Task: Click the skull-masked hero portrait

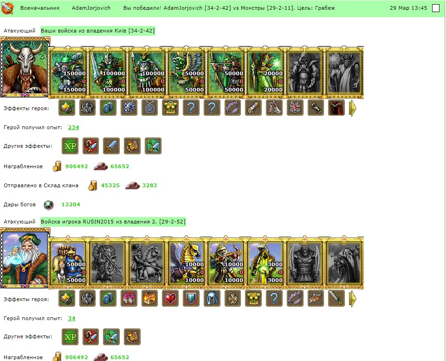Action: click(x=25, y=67)
